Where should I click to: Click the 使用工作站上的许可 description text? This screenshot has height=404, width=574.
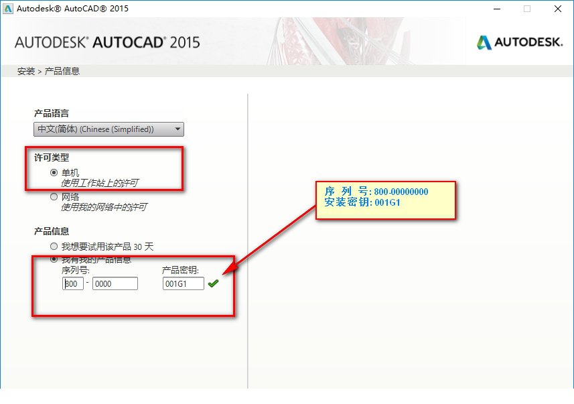(x=100, y=183)
